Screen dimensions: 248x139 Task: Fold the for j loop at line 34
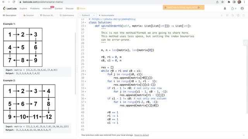point(86,92)
